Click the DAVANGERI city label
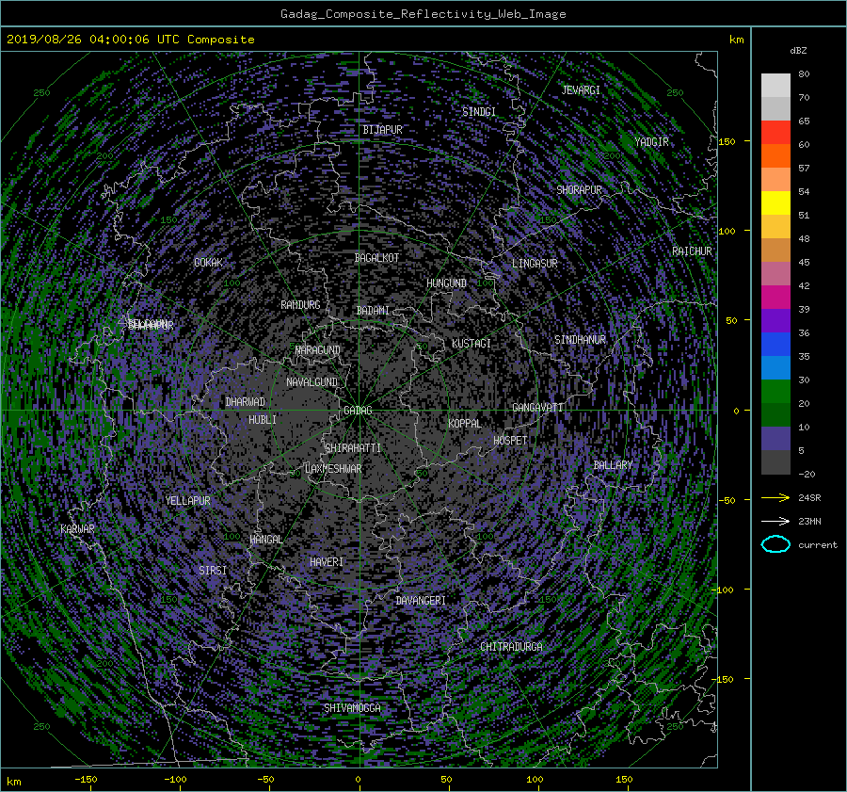This screenshot has height=792, width=847. (421, 601)
